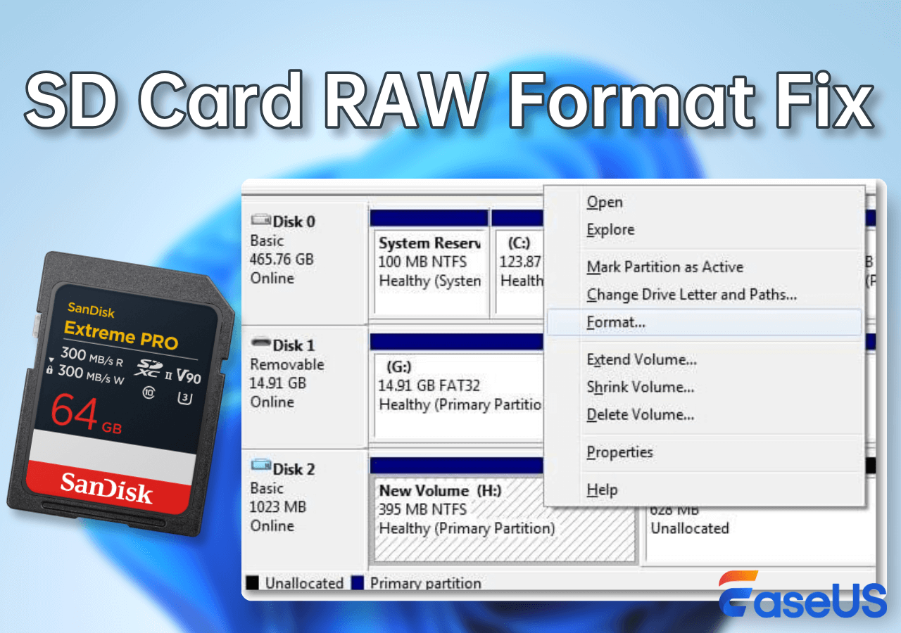Click the black Unallocated legend swatch

coord(252,583)
